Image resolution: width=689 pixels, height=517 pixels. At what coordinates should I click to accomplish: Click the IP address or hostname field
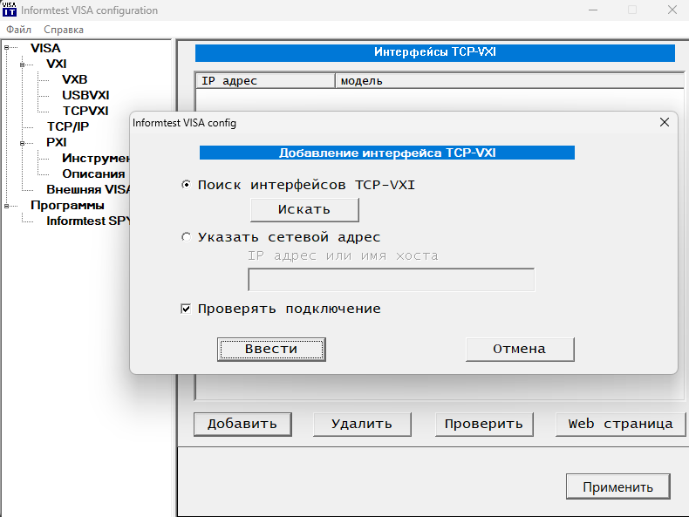[x=391, y=280]
